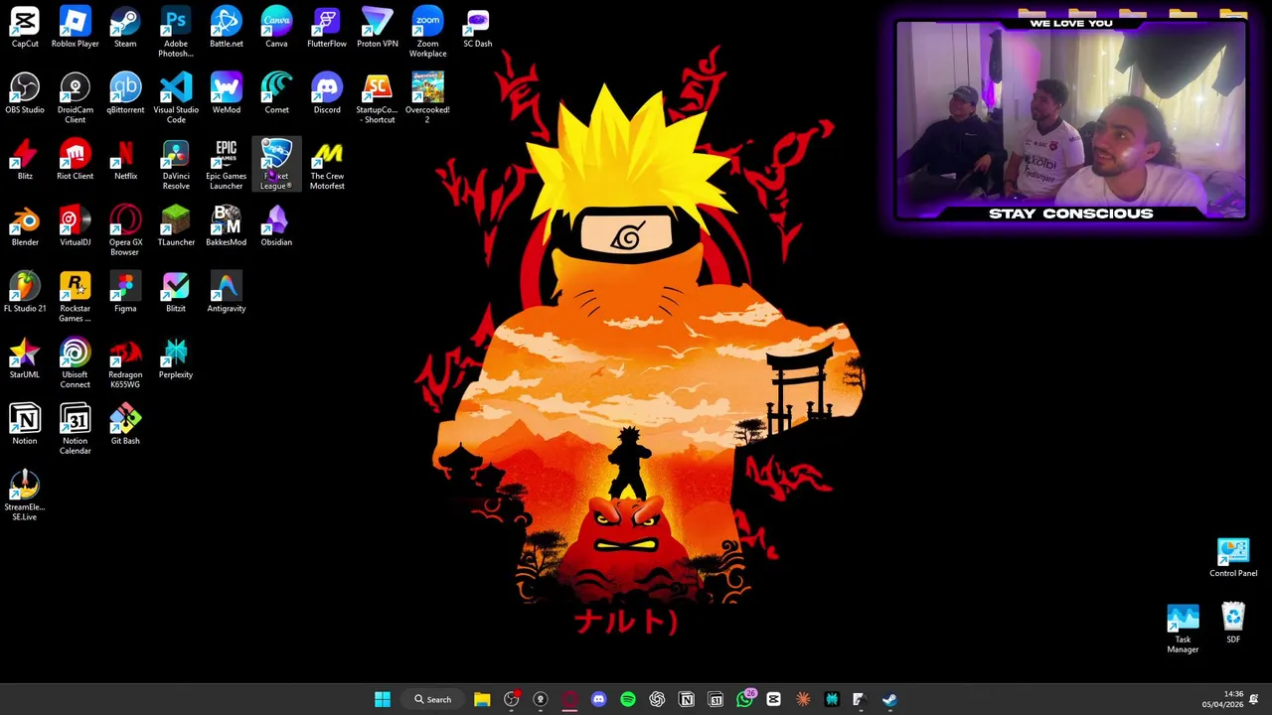Select the WeMod desktop icon
The height and width of the screenshot is (715, 1272).
226,94
